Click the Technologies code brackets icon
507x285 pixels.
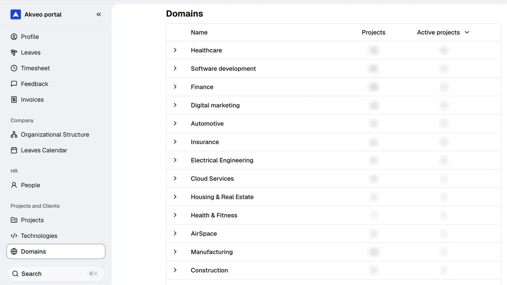pyautogui.click(x=14, y=236)
